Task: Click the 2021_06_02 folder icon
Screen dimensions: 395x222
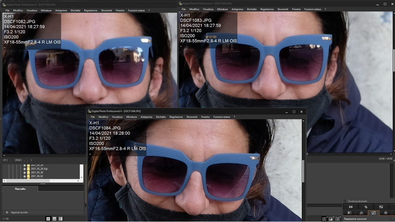Action: pos(28,176)
